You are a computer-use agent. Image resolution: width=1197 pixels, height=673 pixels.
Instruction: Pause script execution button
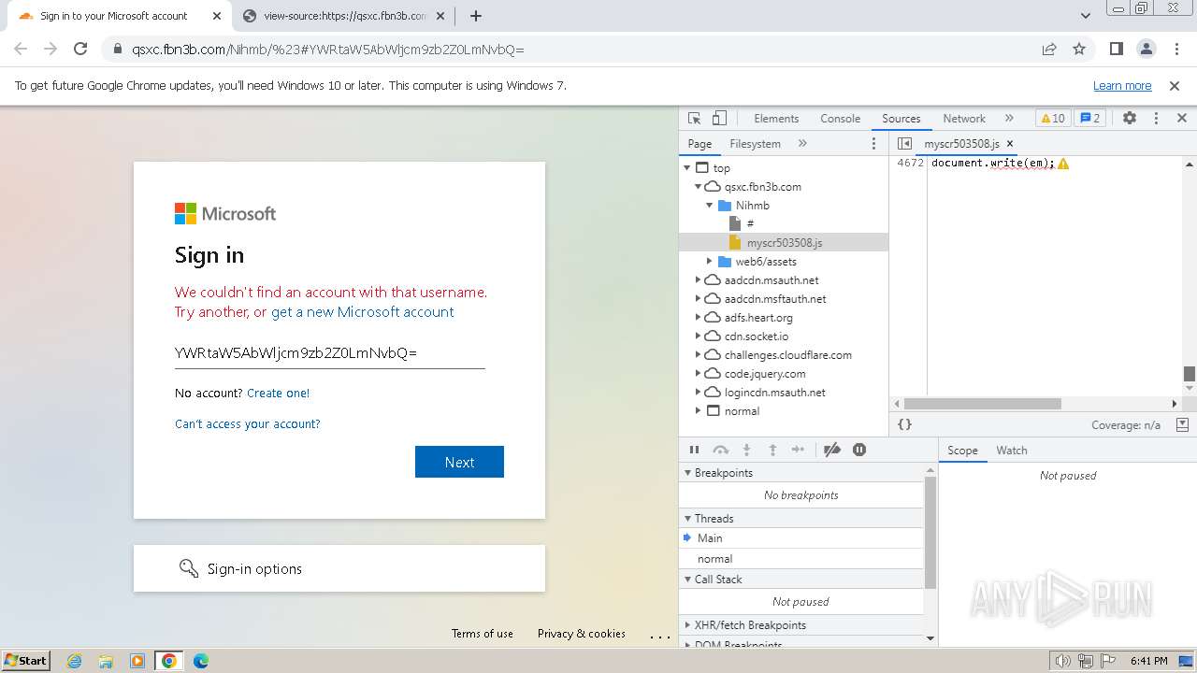coord(694,450)
